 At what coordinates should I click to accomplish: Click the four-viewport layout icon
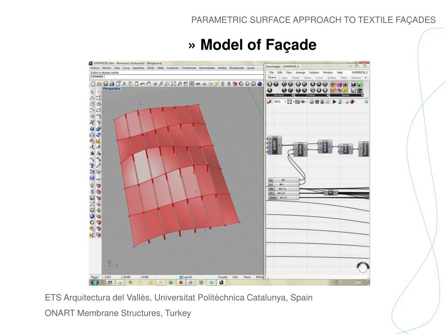192,84
